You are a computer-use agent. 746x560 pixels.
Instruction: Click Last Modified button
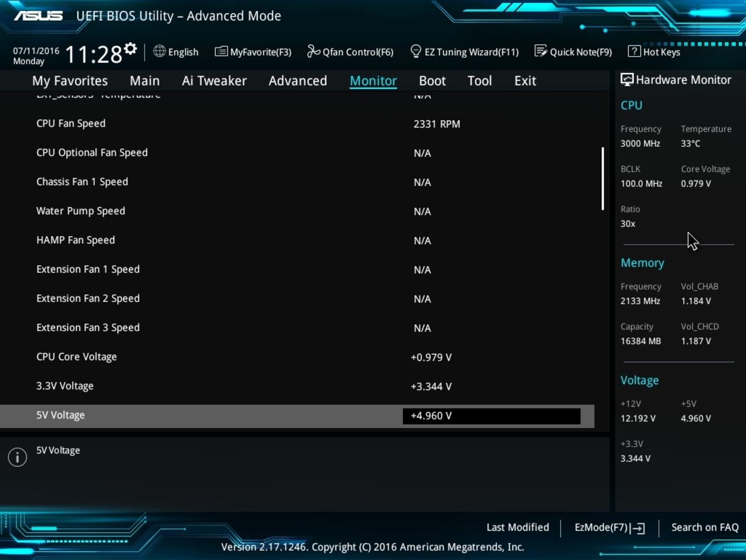tap(518, 527)
